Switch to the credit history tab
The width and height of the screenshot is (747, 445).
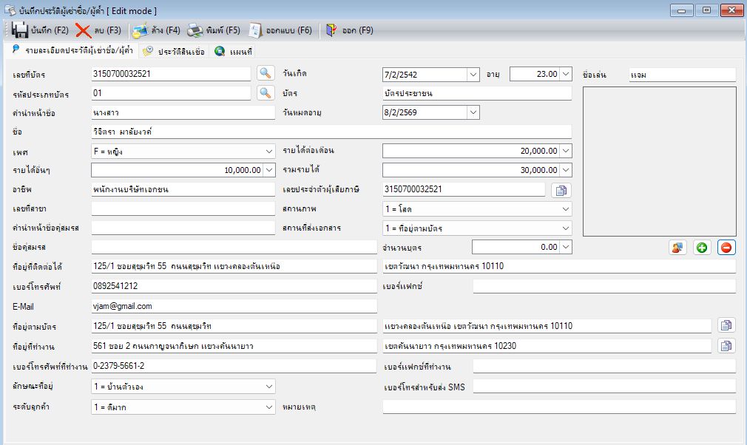coord(174,51)
